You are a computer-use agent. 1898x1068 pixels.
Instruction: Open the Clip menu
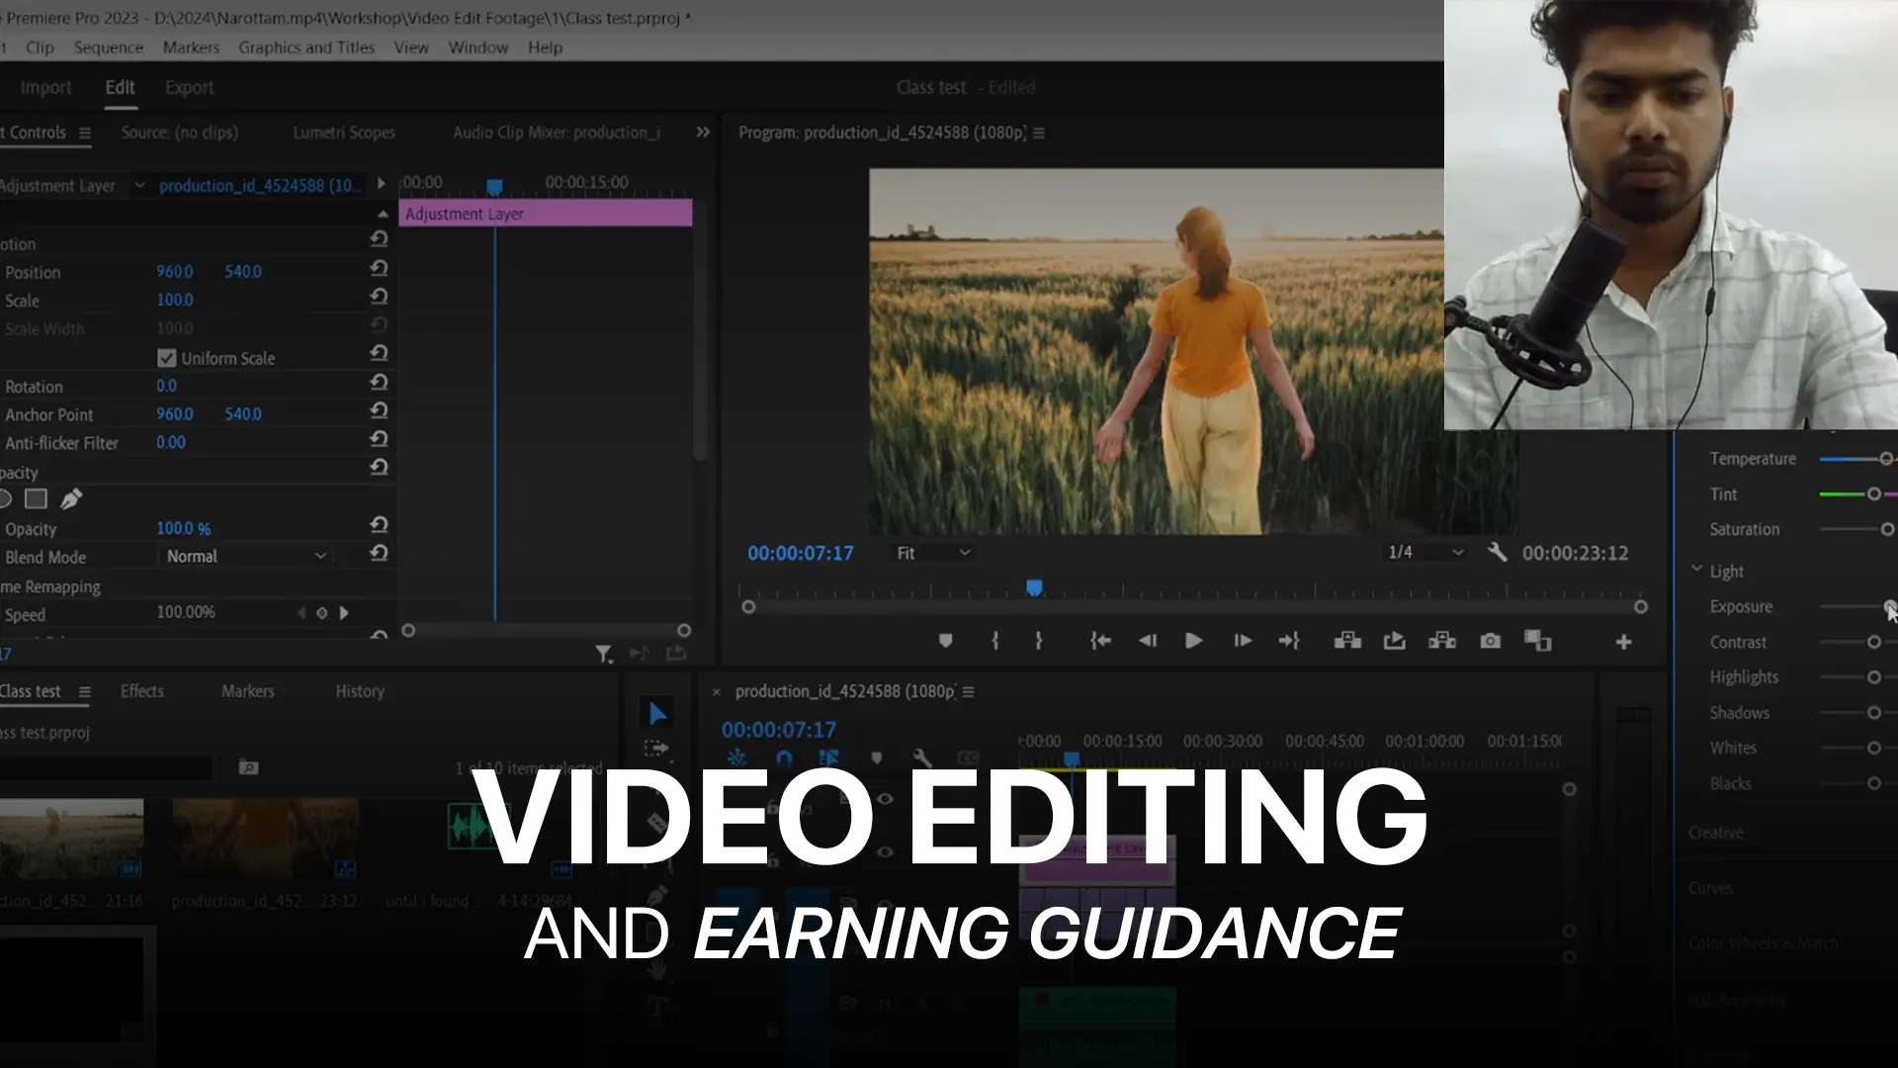tap(41, 47)
